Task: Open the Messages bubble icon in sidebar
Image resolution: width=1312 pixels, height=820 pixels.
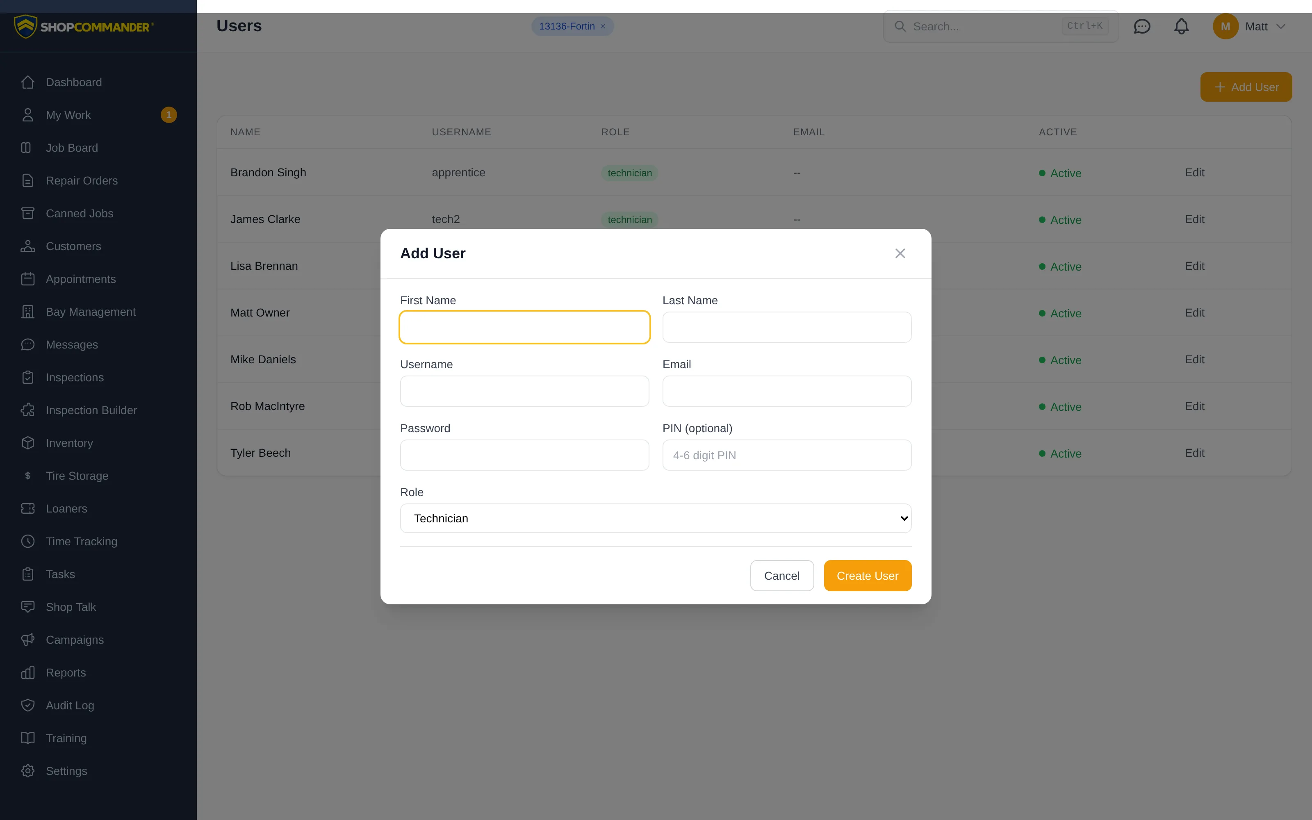Action: [27, 344]
